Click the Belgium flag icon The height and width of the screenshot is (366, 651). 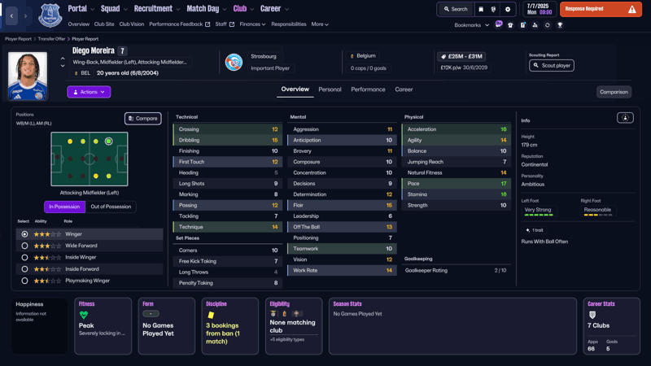click(x=352, y=56)
